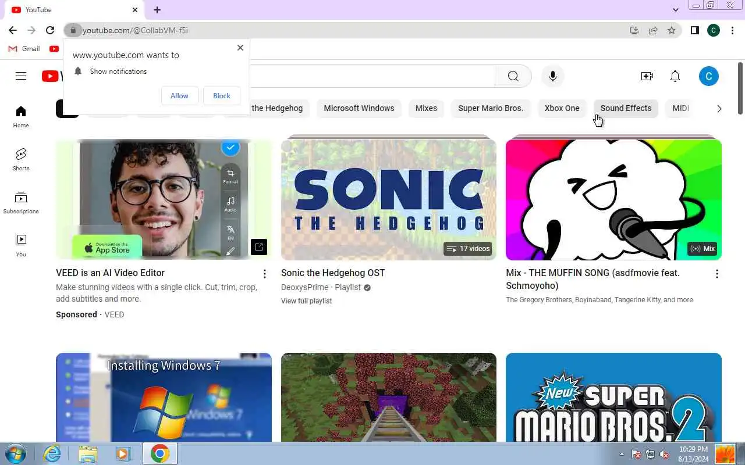Open the Installing Windows 7 thumbnail
This screenshot has width=745, height=465.
pyautogui.click(x=164, y=398)
